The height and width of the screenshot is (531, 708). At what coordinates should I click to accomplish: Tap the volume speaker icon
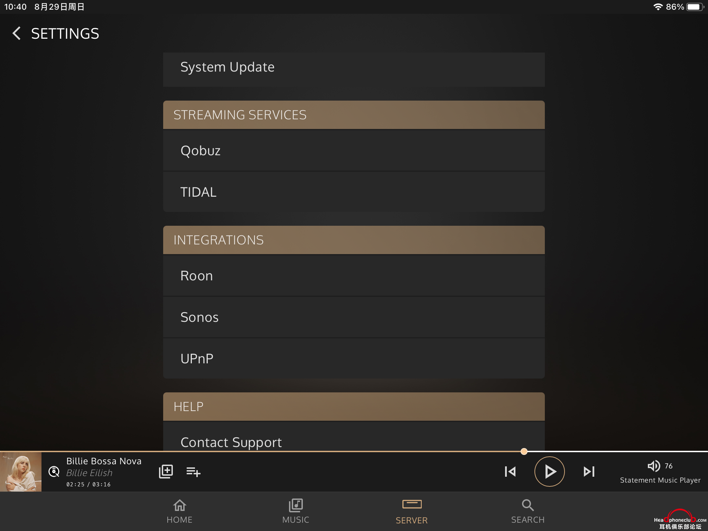point(653,466)
